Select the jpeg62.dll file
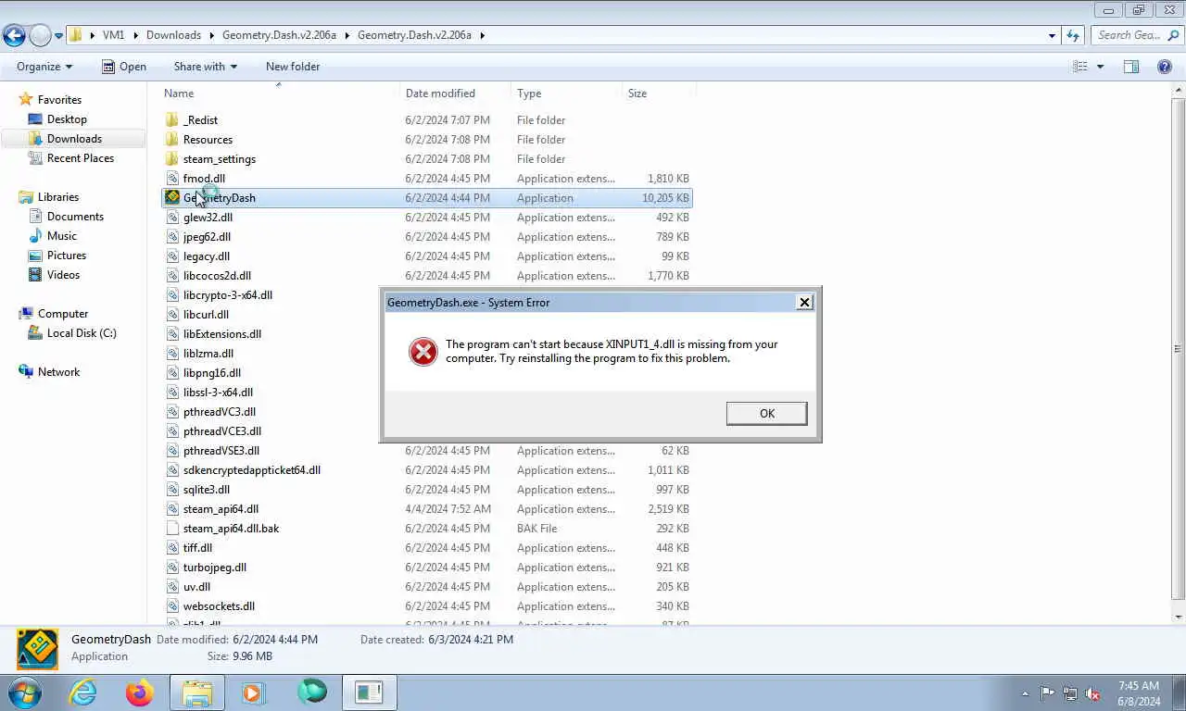 click(x=207, y=236)
